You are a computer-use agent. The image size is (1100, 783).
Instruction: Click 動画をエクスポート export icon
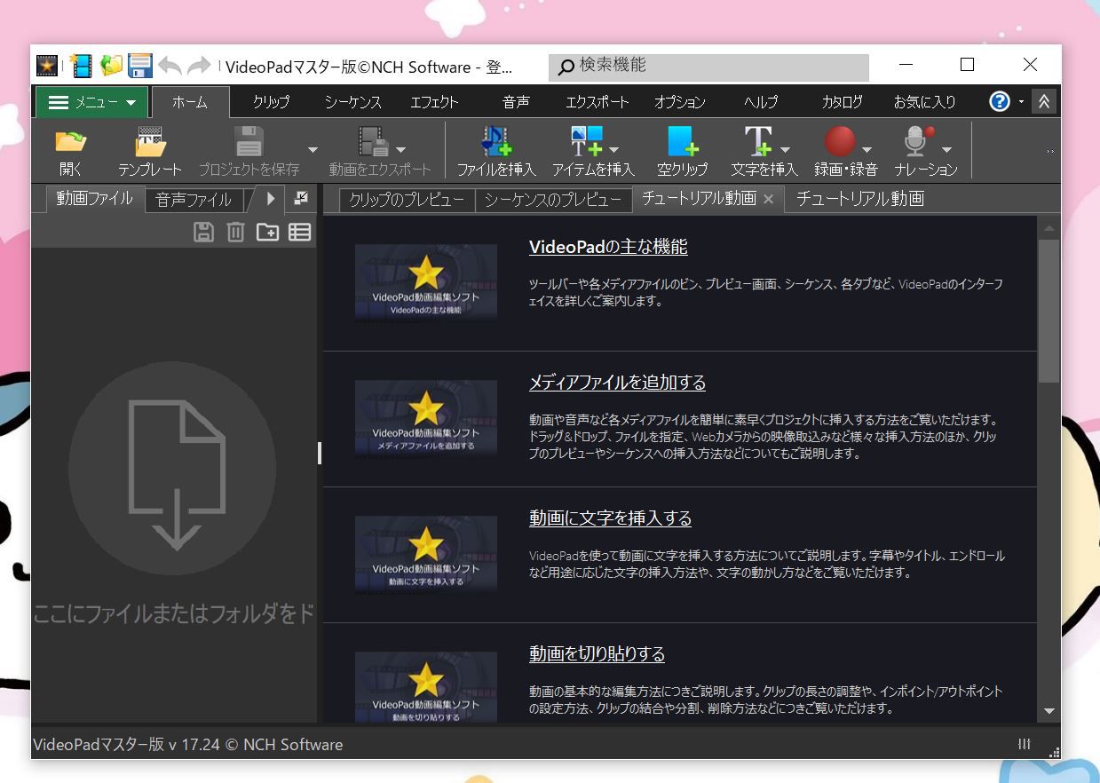click(x=372, y=141)
